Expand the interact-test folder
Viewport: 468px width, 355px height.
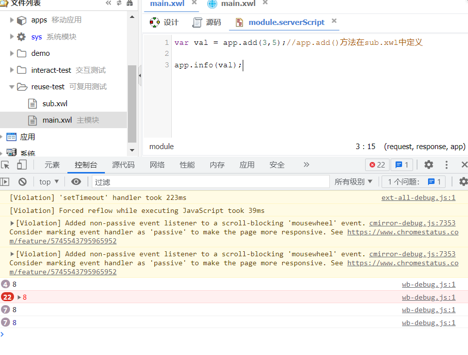(12, 70)
